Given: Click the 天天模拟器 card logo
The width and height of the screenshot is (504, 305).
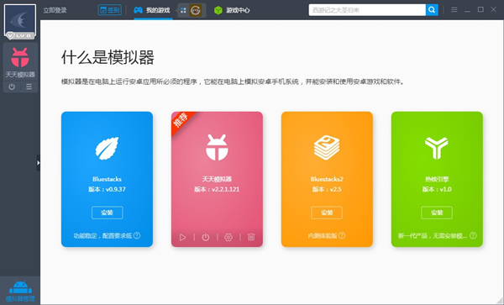Looking at the screenshot, I should 217,148.
